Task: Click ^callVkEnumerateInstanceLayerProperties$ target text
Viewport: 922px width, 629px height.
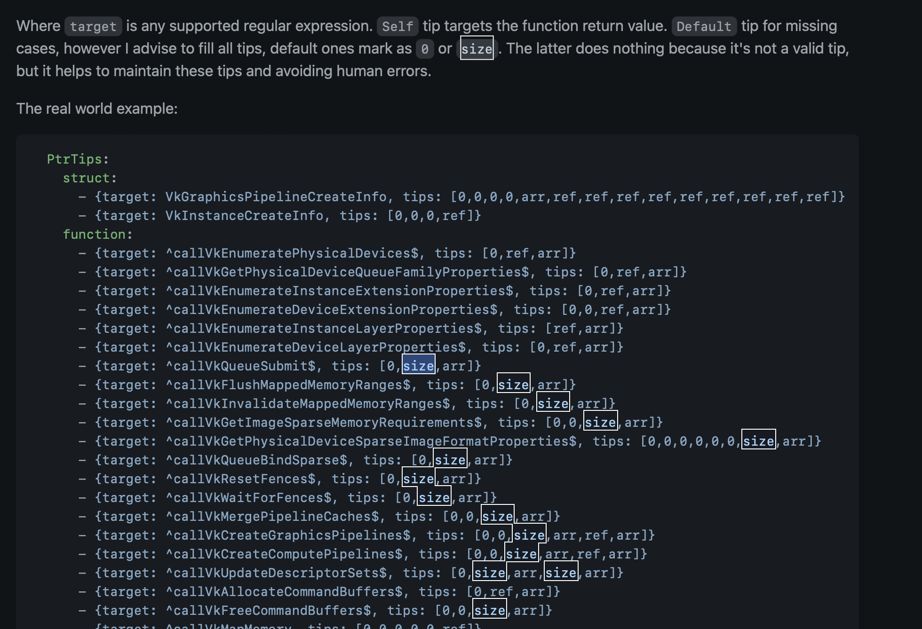Action: point(323,329)
